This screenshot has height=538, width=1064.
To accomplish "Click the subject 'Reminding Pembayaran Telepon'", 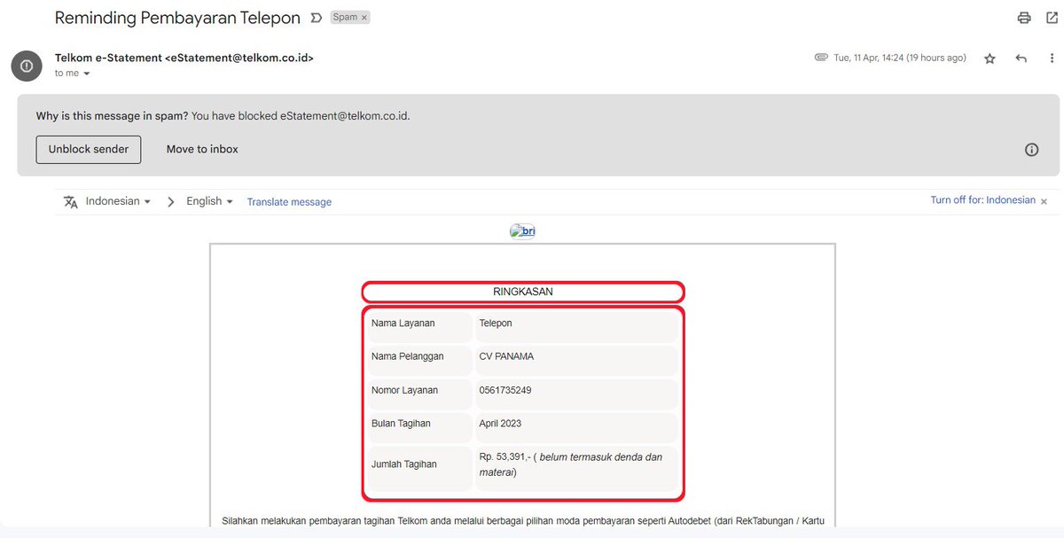I will (177, 18).
